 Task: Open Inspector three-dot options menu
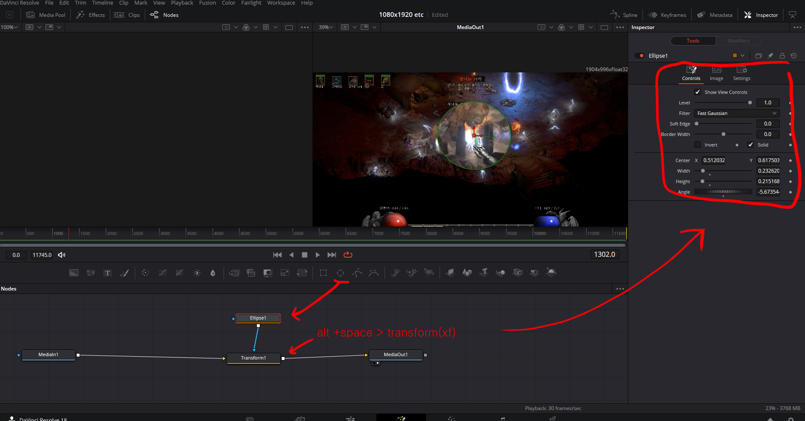(797, 27)
